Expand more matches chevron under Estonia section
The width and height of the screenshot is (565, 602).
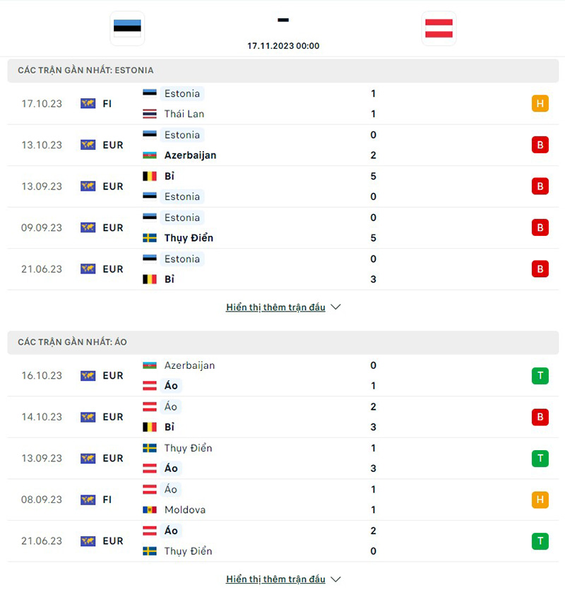click(x=335, y=307)
